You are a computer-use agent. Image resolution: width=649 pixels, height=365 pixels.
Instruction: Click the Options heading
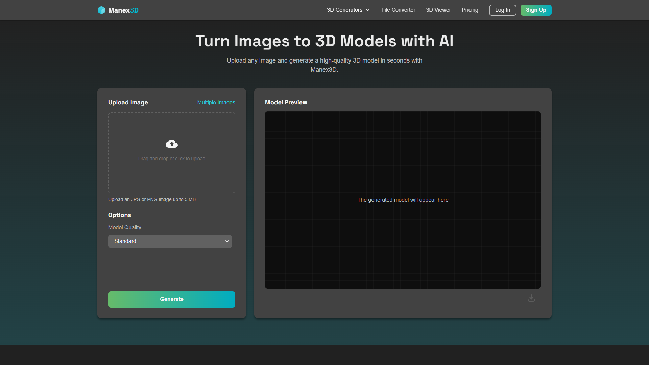tap(120, 215)
